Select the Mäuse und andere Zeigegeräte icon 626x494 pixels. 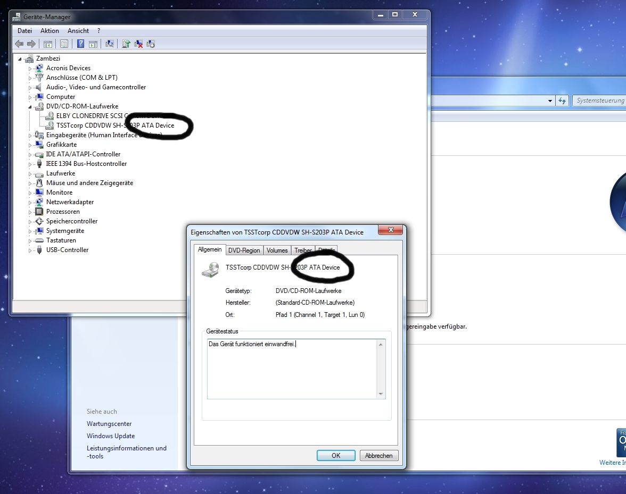click(x=39, y=182)
